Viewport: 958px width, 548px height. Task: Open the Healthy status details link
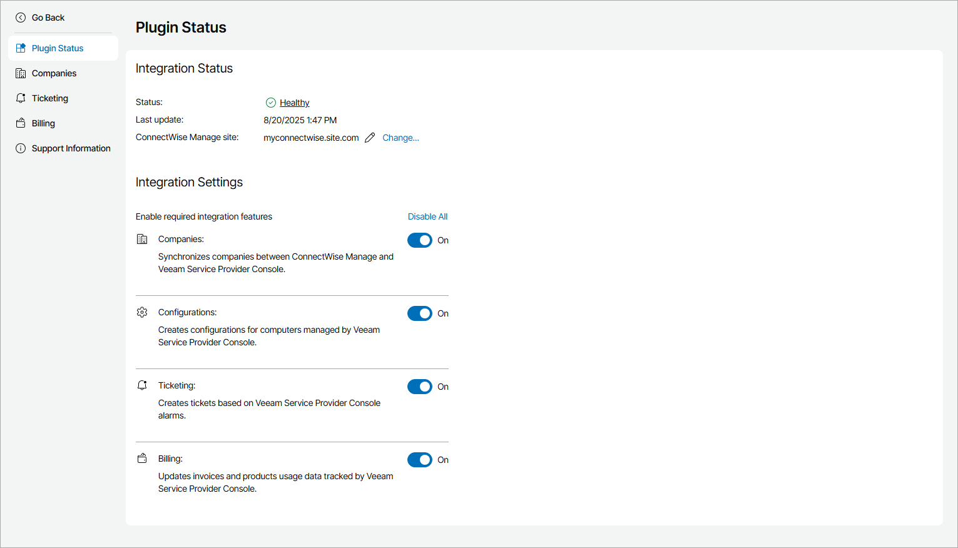point(294,102)
